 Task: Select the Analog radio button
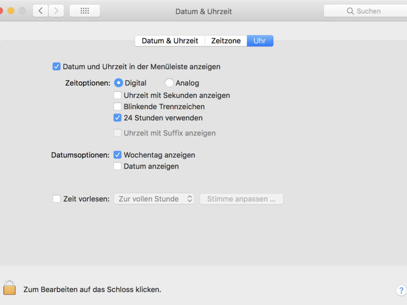point(169,83)
